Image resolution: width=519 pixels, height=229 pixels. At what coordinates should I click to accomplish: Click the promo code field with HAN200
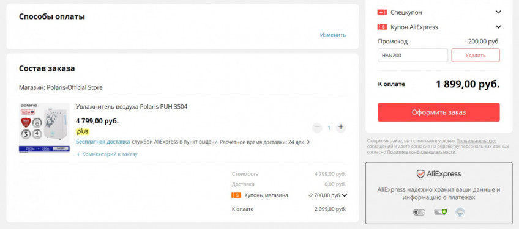click(x=413, y=55)
